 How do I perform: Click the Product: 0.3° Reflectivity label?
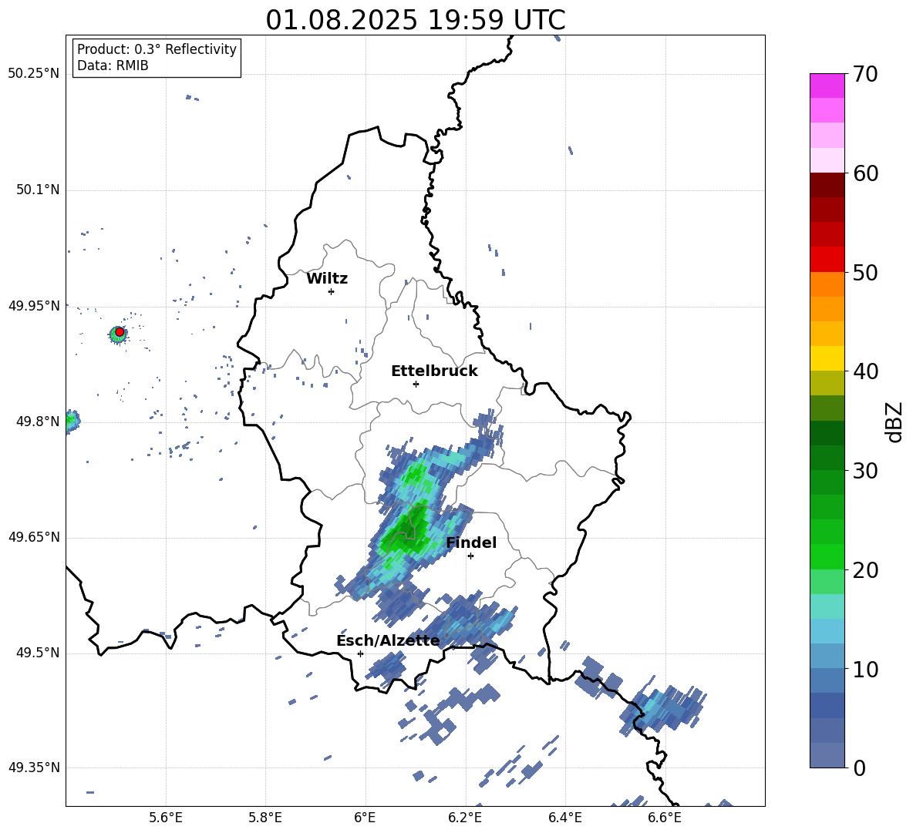[157, 49]
